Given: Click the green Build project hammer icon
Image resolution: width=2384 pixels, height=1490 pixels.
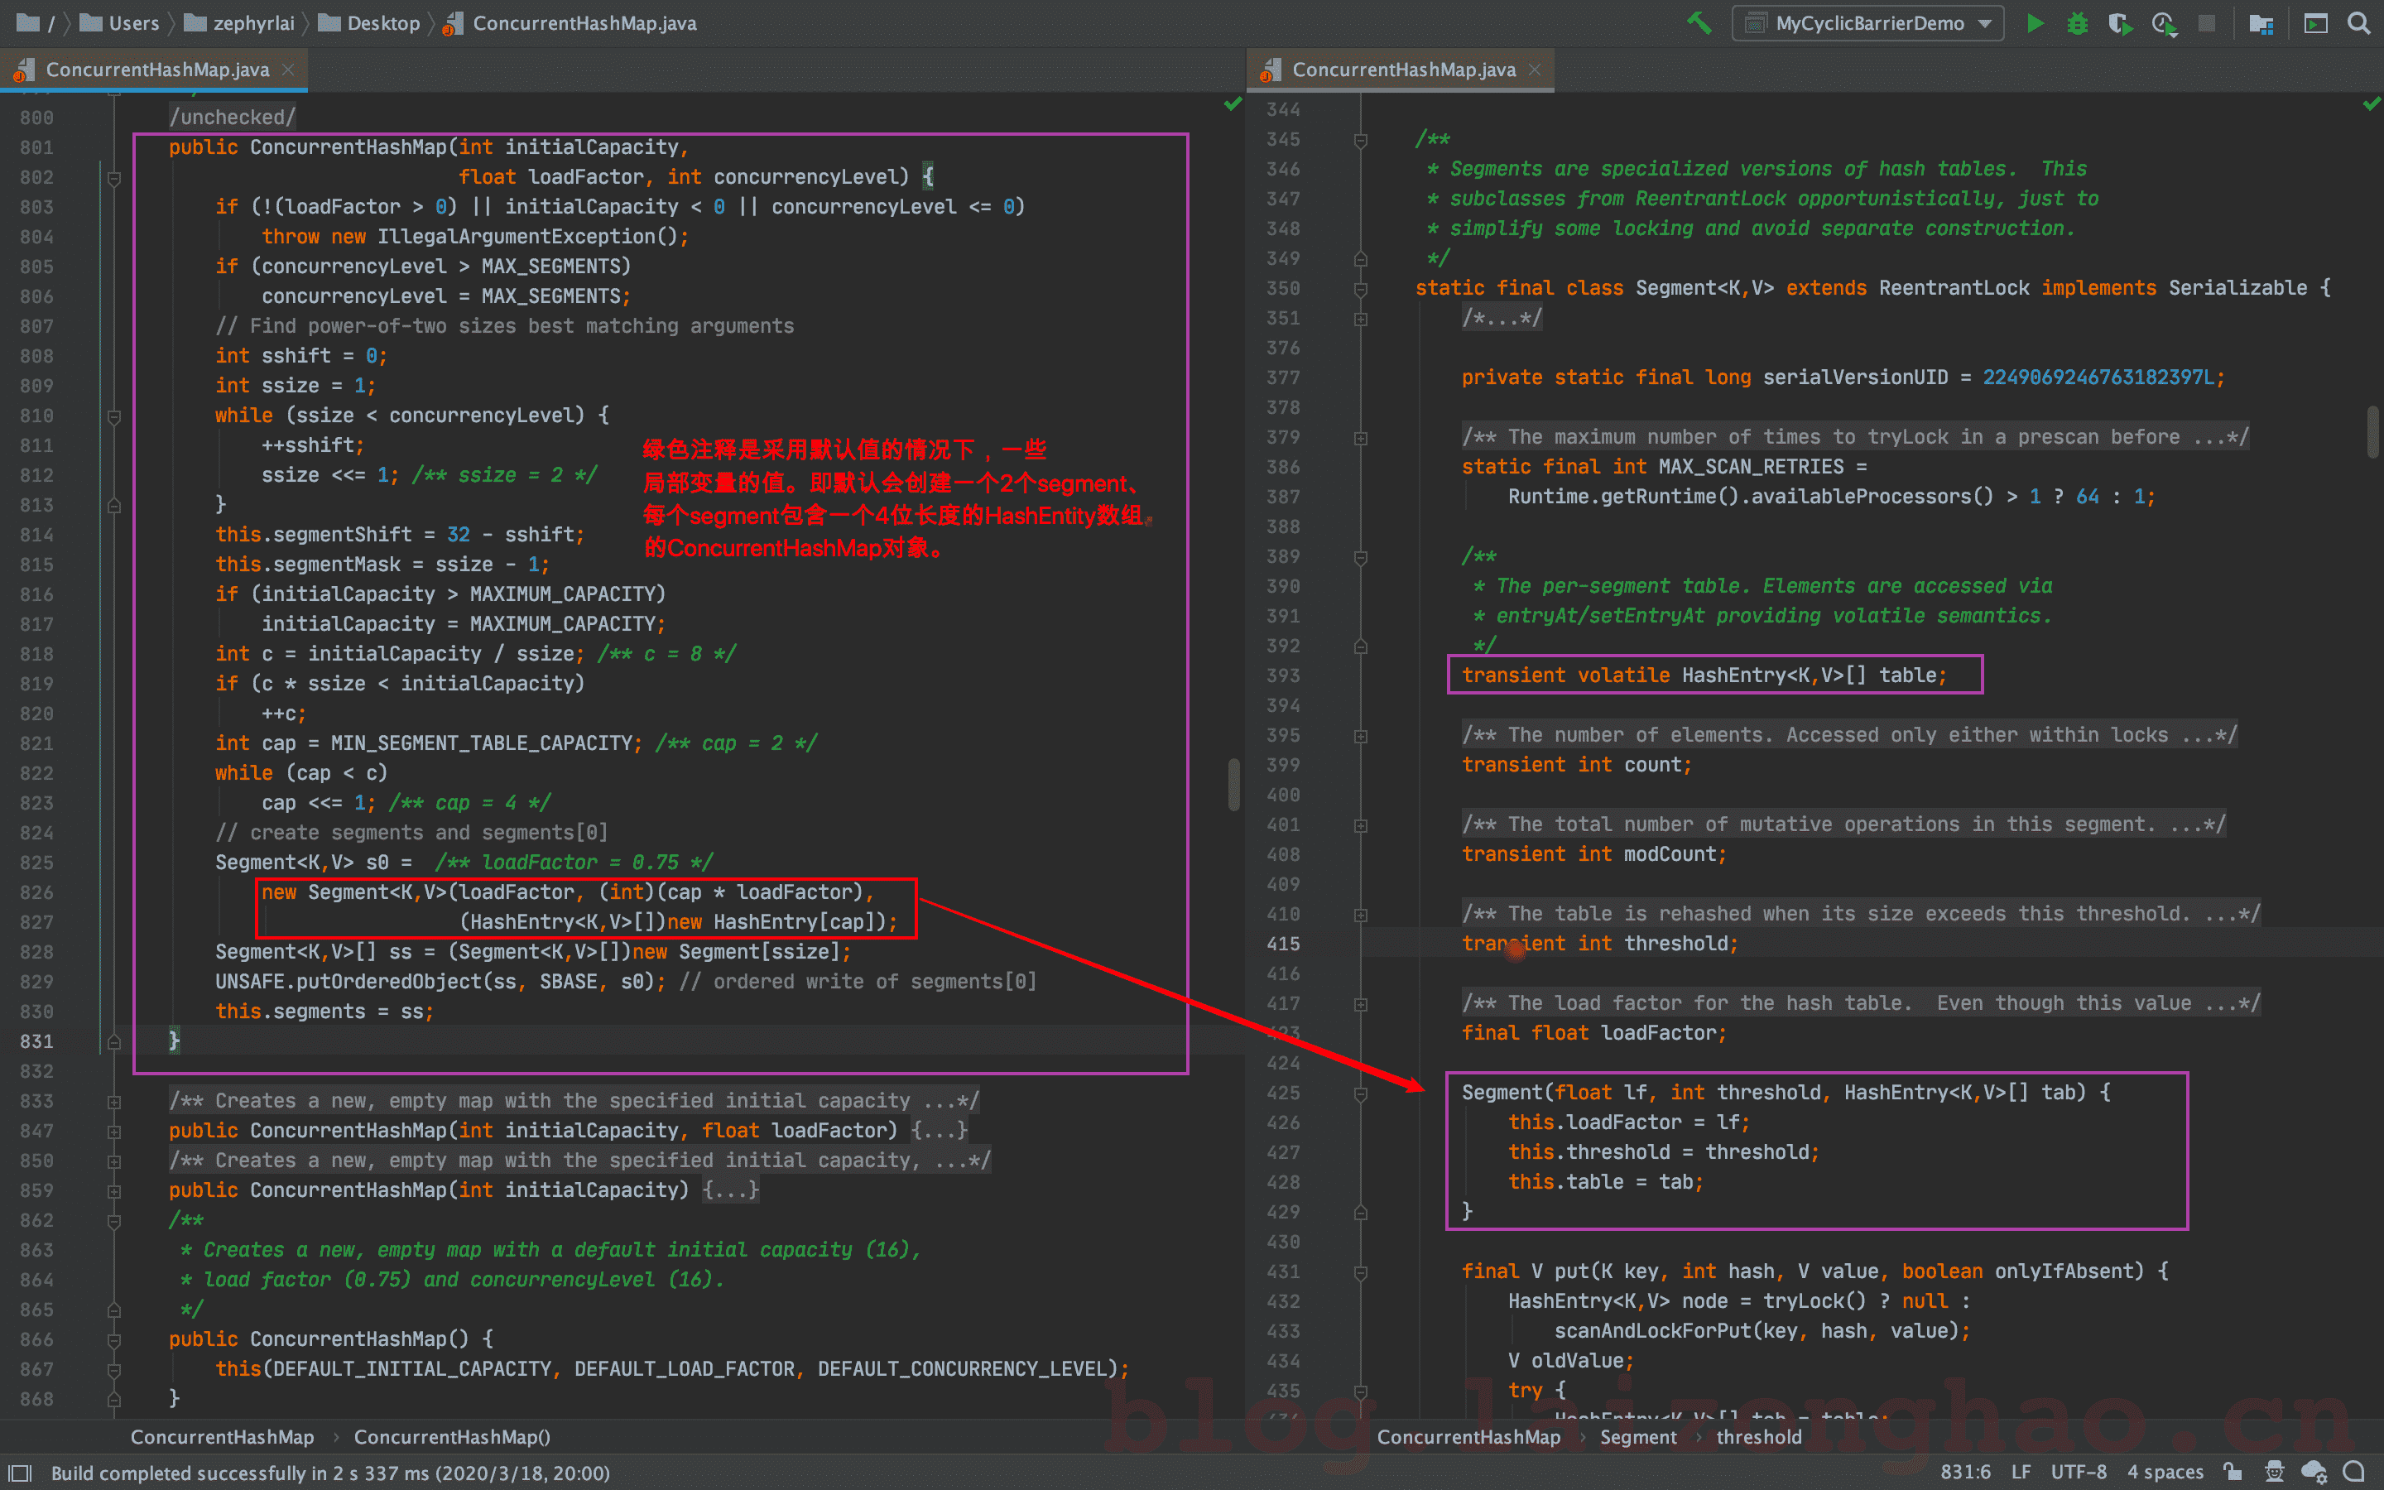Looking at the screenshot, I should pyautogui.click(x=1699, y=22).
